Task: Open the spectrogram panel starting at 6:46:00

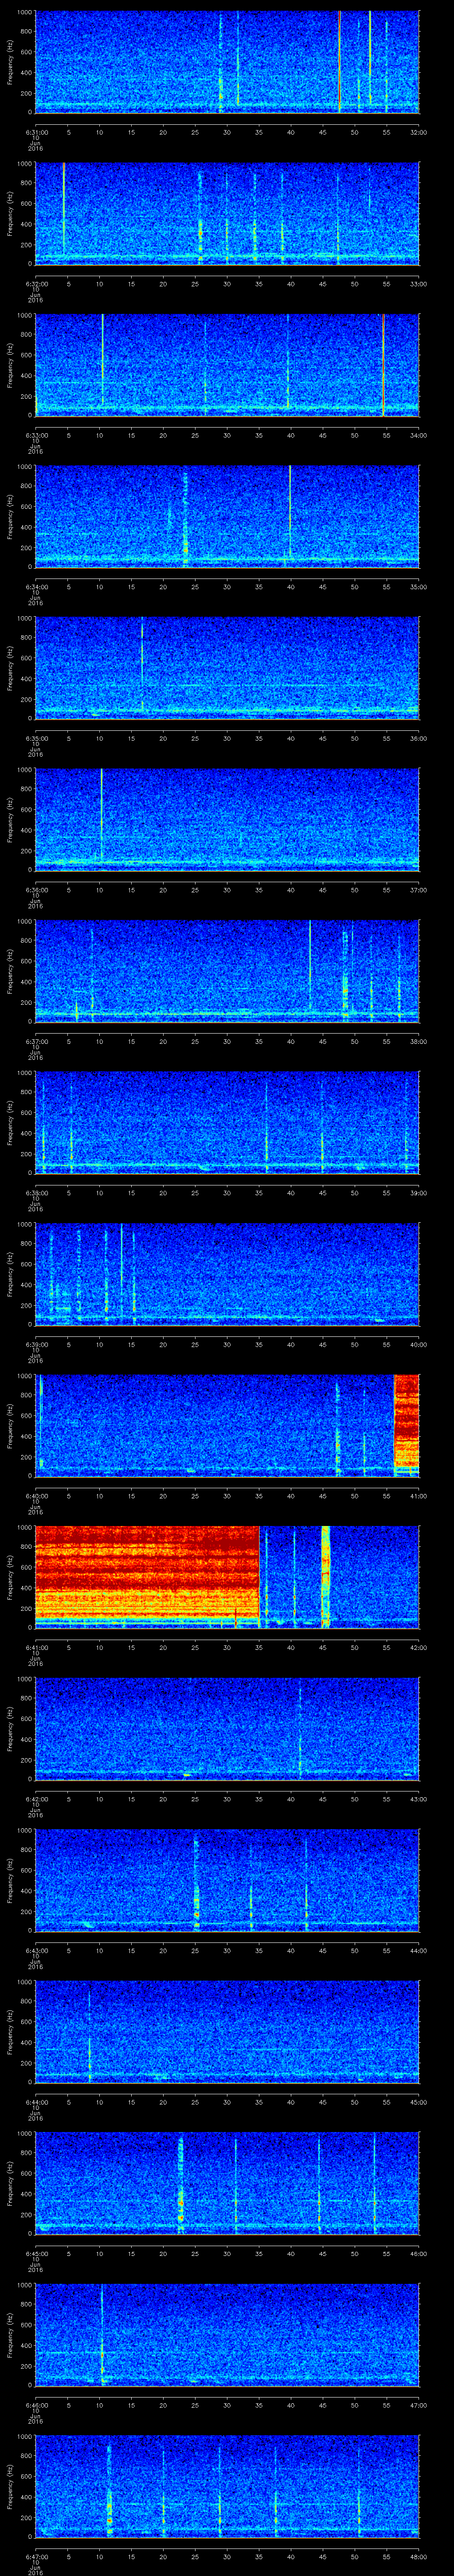Action: (227, 2335)
